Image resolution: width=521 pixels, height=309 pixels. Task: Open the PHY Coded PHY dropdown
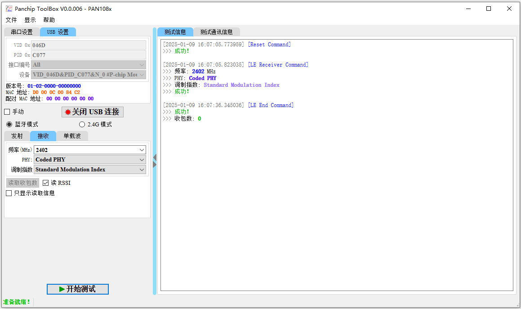tap(90, 160)
